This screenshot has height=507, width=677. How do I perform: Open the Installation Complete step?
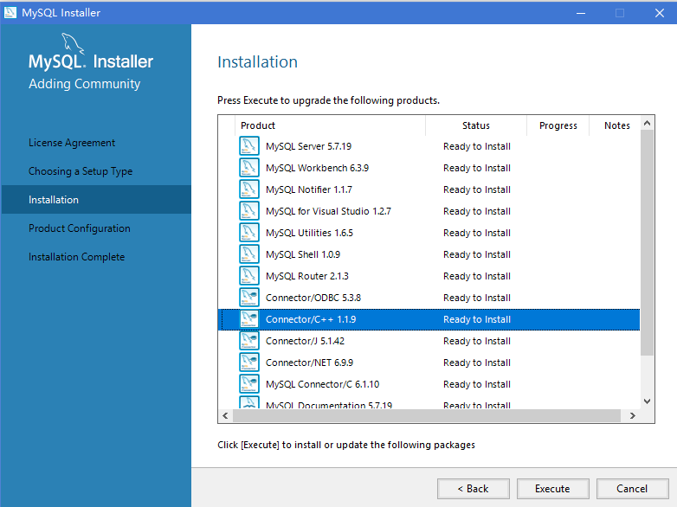[76, 257]
